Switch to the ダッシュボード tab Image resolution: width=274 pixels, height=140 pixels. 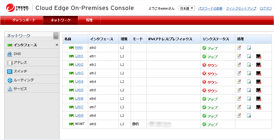pyautogui.click(x=24, y=20)
